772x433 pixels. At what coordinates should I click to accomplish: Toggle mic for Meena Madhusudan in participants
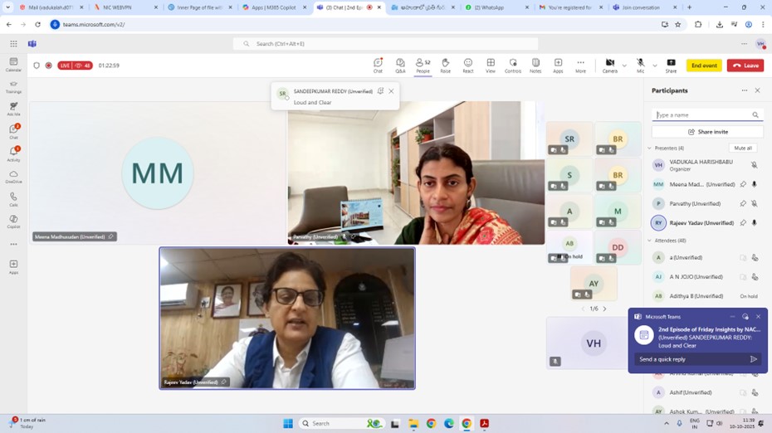(754, 184)
